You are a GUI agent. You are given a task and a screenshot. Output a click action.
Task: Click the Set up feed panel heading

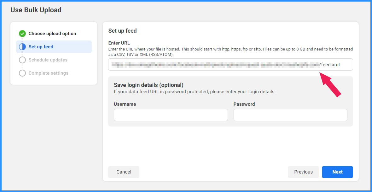[x=122, y=31]
